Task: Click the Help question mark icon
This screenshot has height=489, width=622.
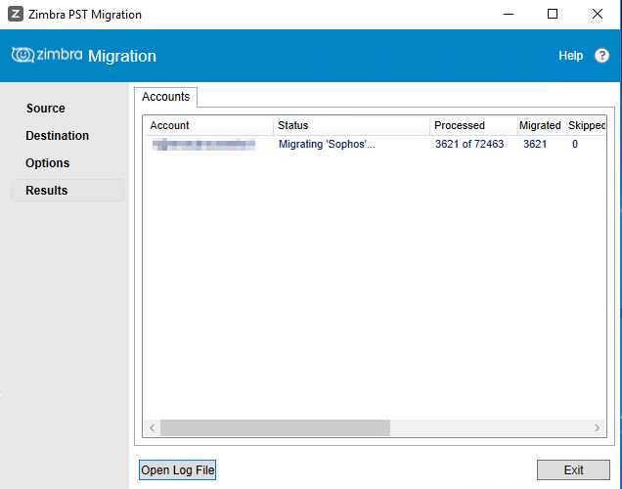Action: pyautogui.click(x=601, y=56)
